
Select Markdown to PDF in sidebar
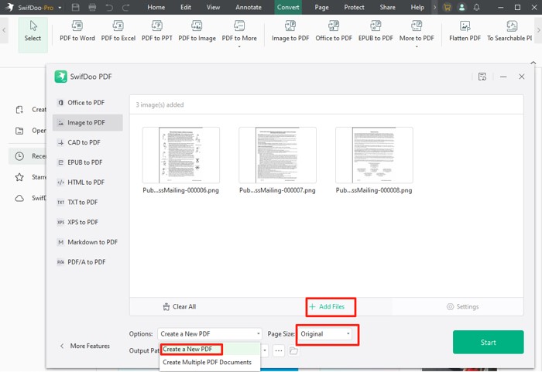coord(87,242)
